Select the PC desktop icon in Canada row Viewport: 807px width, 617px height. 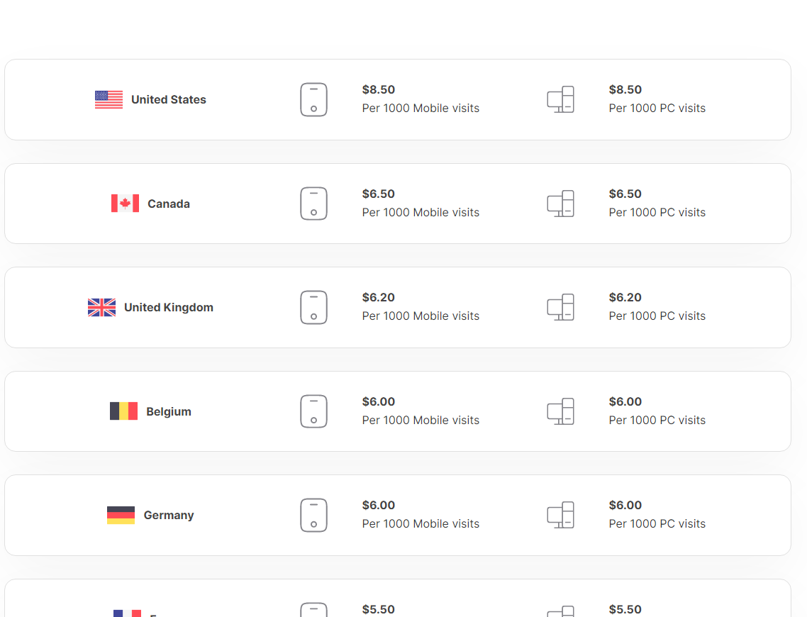[560, 204]
